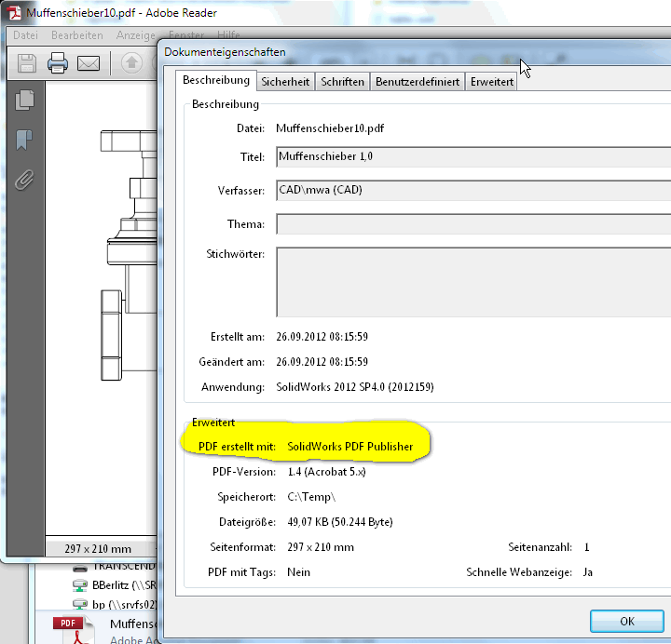Click the Geändert am date value
This screenshot has height=644, width=671.
(x=322, y=362)
